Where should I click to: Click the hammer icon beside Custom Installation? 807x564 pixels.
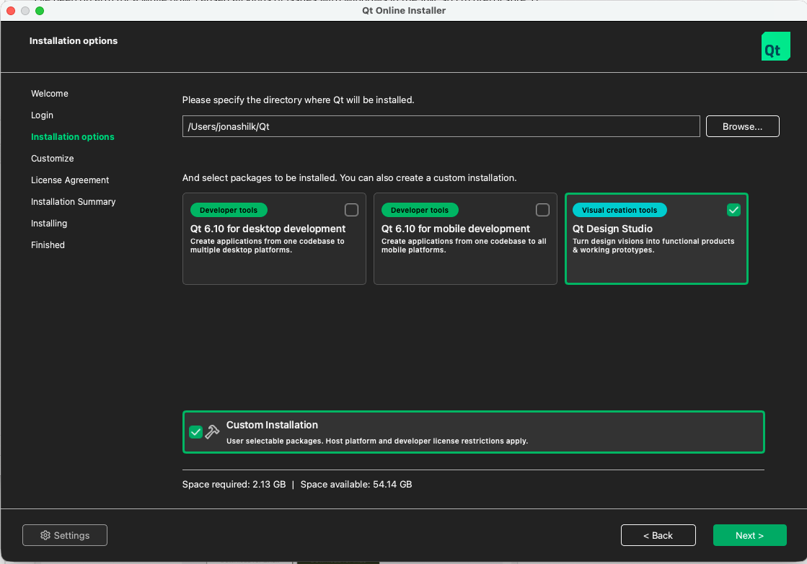coord(212,431)
